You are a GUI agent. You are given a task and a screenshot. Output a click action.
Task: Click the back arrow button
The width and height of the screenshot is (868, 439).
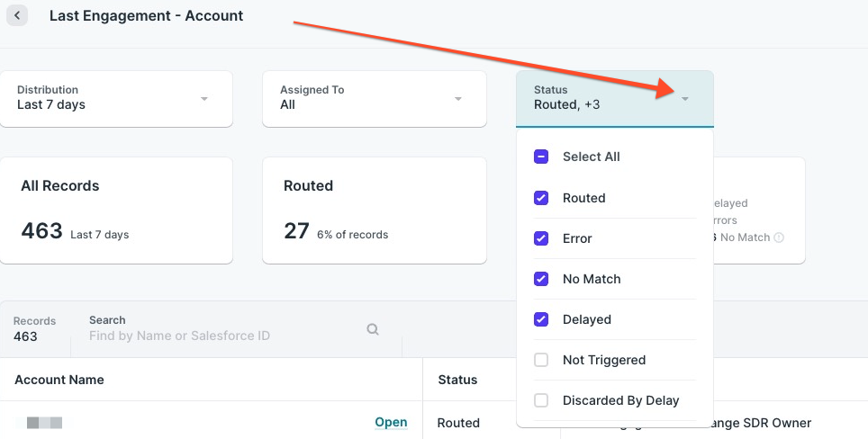(x=17, y=15)
